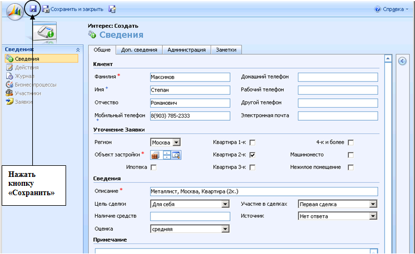Select Сведения in the left navigation
Screen dimensions: 415x254
click(42, 59)
